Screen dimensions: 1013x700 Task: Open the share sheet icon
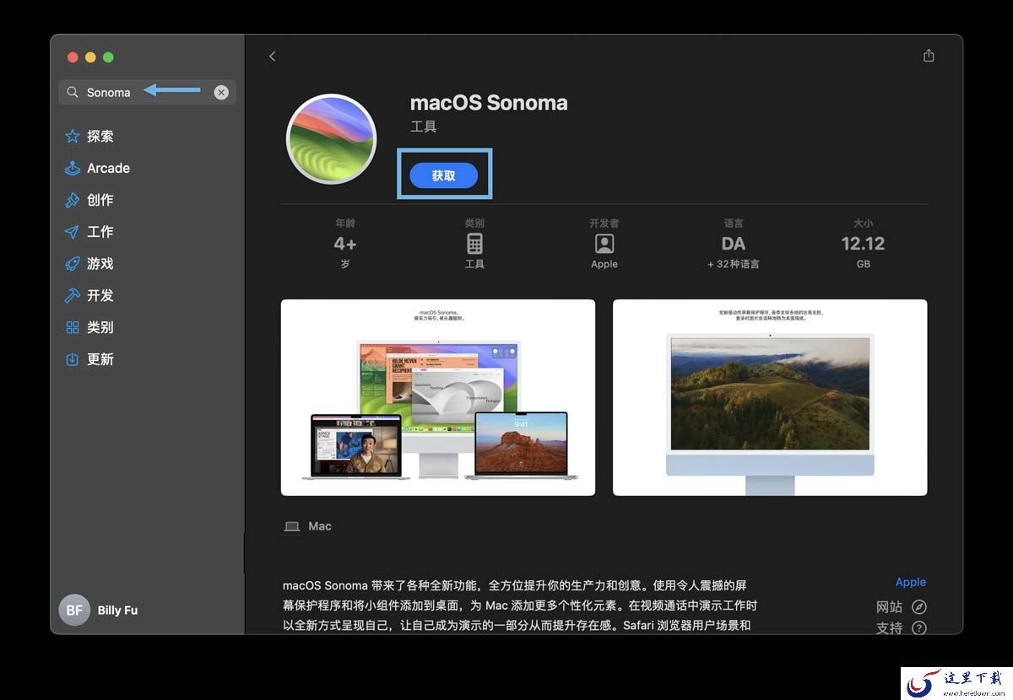pyautogui.click(x=929, y=56)
